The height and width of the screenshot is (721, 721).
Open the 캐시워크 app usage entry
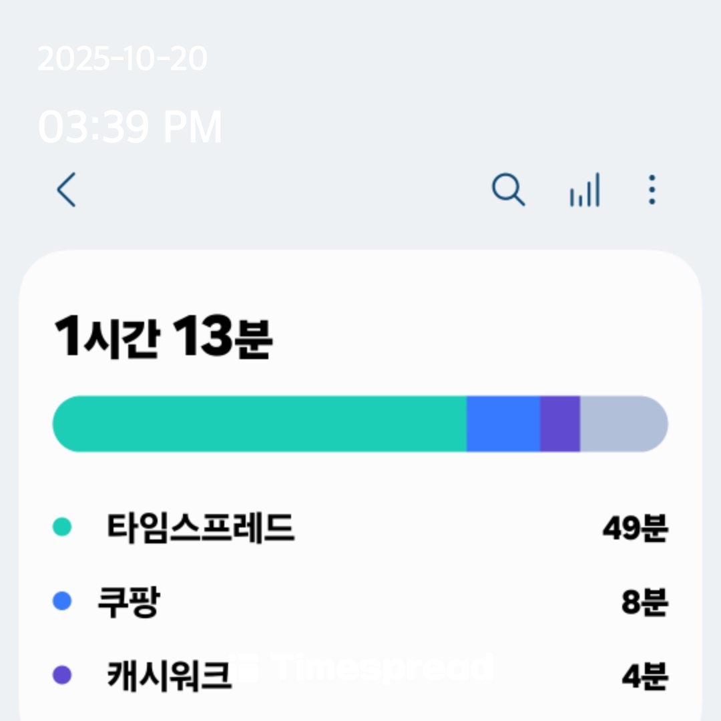(x=169, y=676)
